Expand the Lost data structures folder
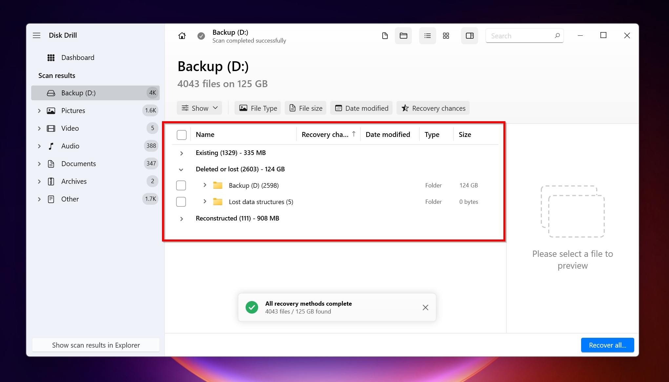Viewport: 669px width, 382px height. (205, 201)
